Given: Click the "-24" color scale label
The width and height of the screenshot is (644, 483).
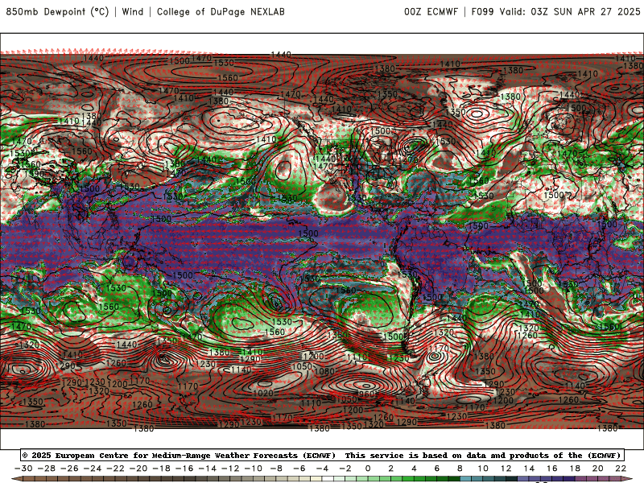Looking at the screenshot, I should pyautogui.click(x=93, y=469).
